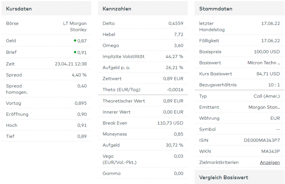Image resolution: width=285 pixels, height=184 pixels.
Task: Click the Brief price 0,91
Action: pos(82,53)
